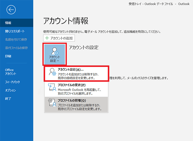Click the title bar text 受信トレイ - Outlook データ ファイル
Image resolution: width=193 pixels, height=141 pixels.
pos(151,4)
